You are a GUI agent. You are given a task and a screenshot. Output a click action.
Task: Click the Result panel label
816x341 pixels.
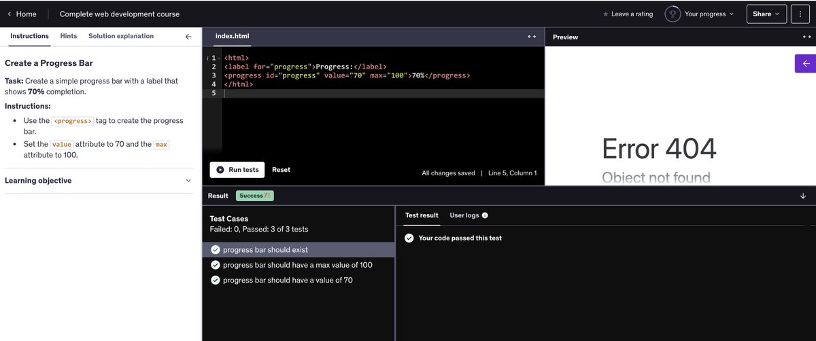(x=218, y=196)
